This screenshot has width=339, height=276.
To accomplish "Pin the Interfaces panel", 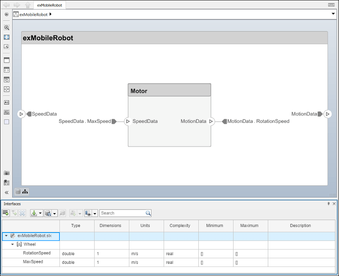I will (329, 204).
